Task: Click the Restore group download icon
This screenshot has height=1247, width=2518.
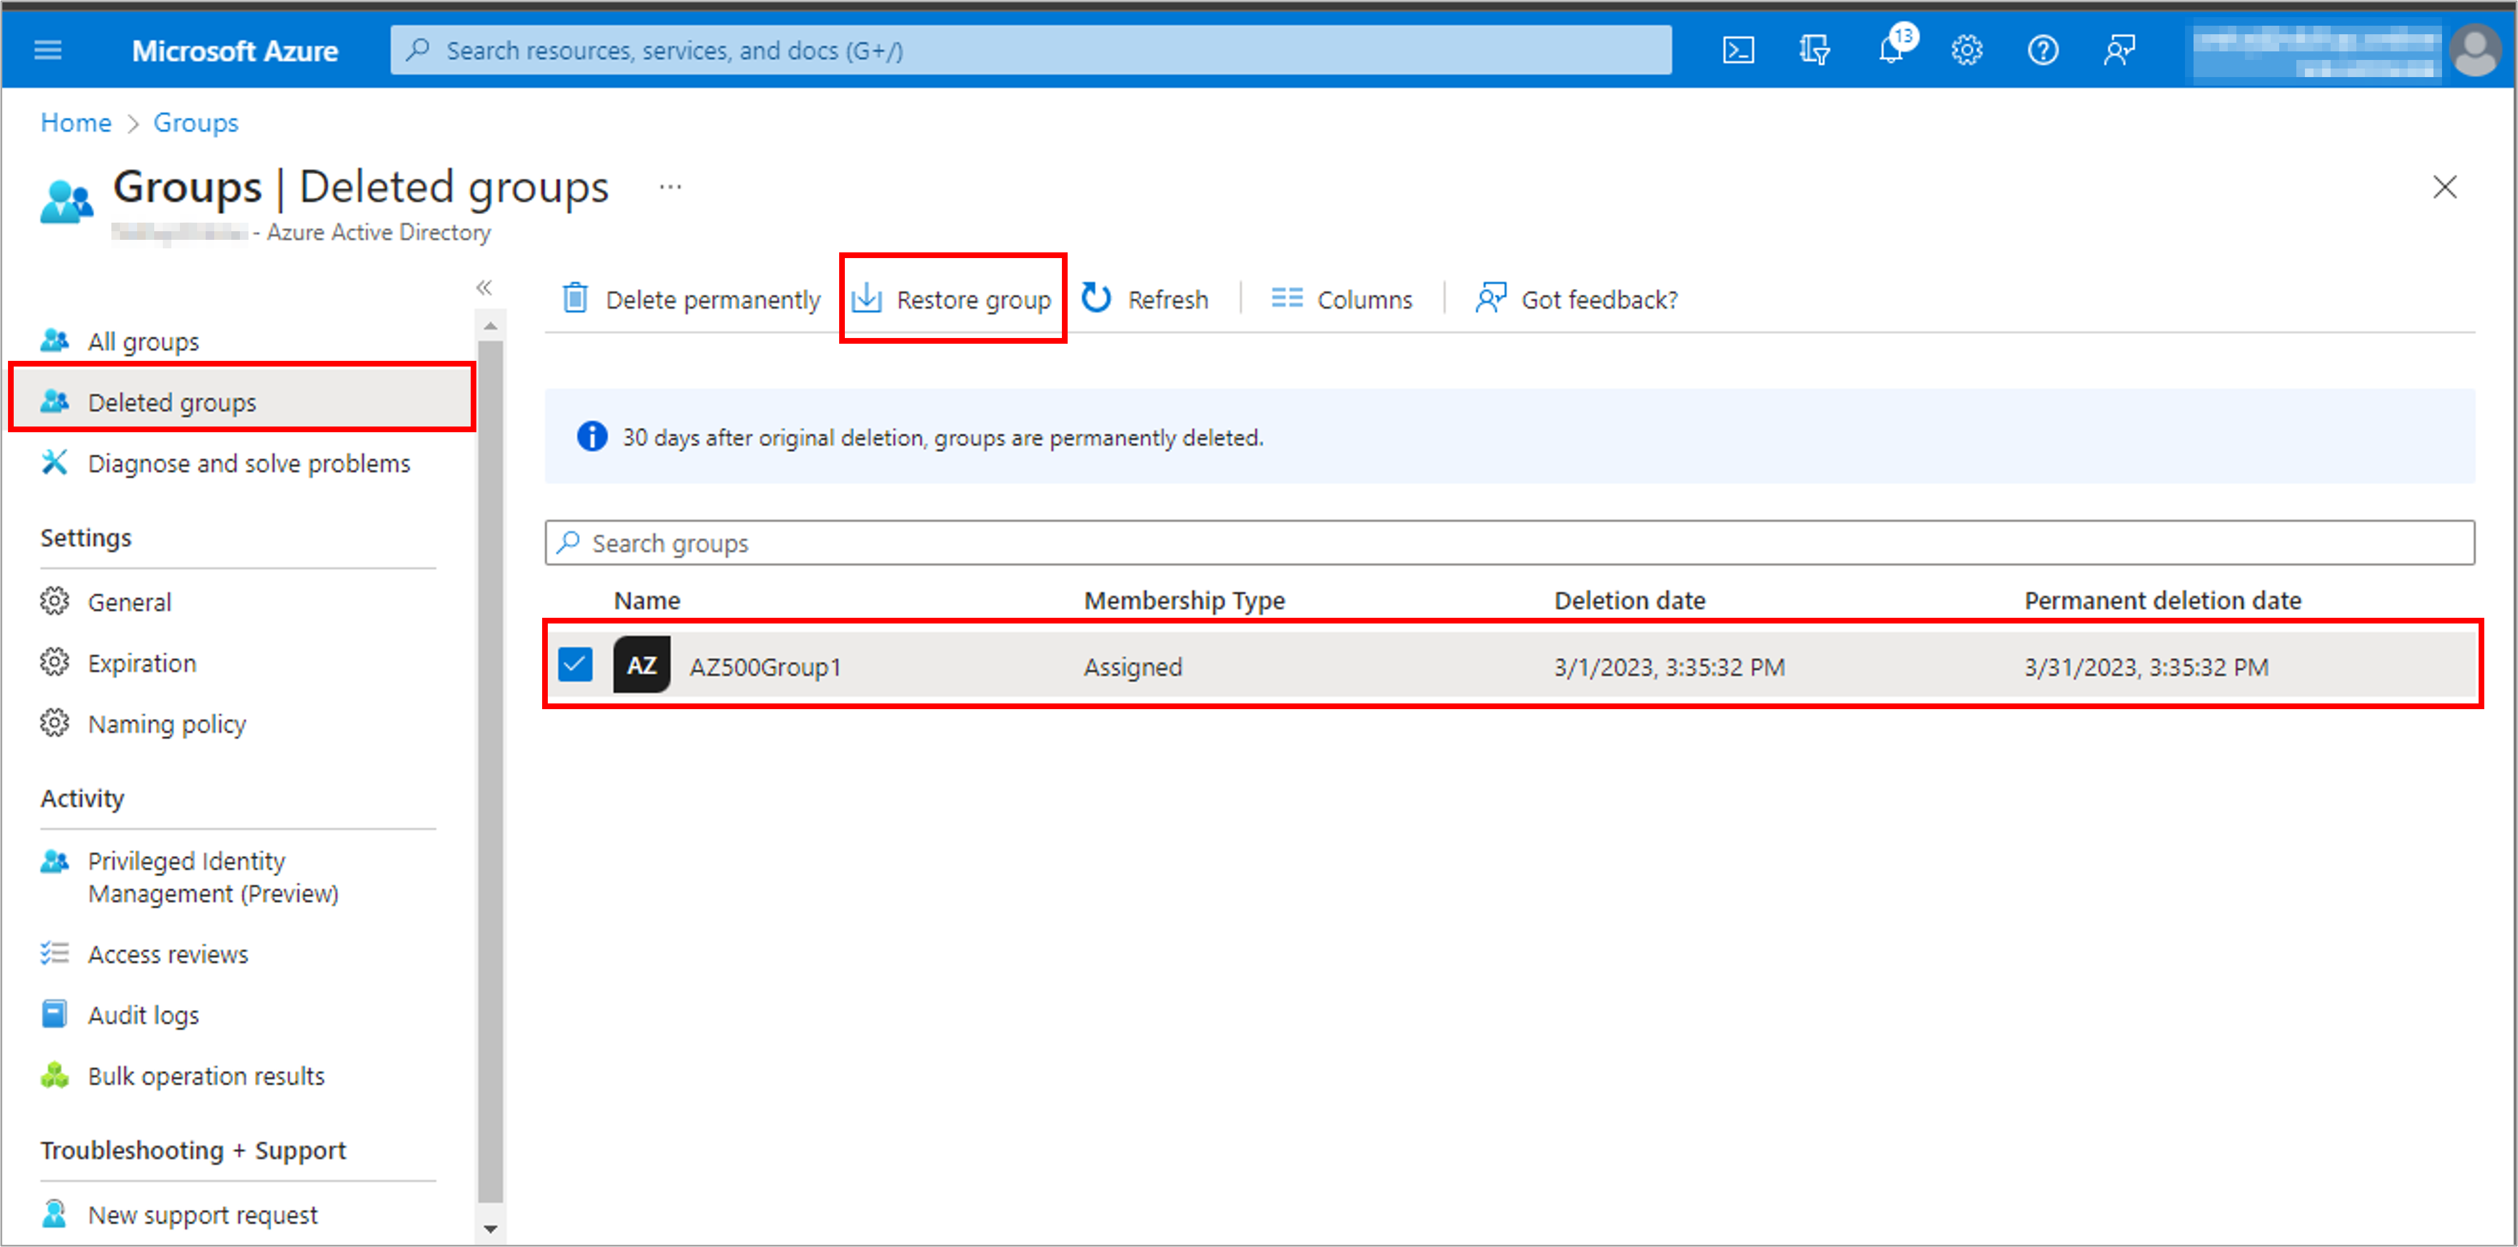Action: (x=866, y=298)
